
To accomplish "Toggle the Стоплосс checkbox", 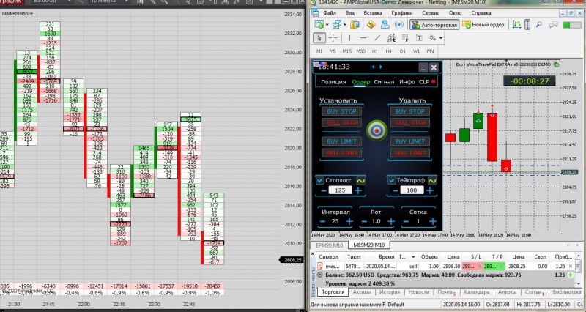I will (x=320, y=180).
